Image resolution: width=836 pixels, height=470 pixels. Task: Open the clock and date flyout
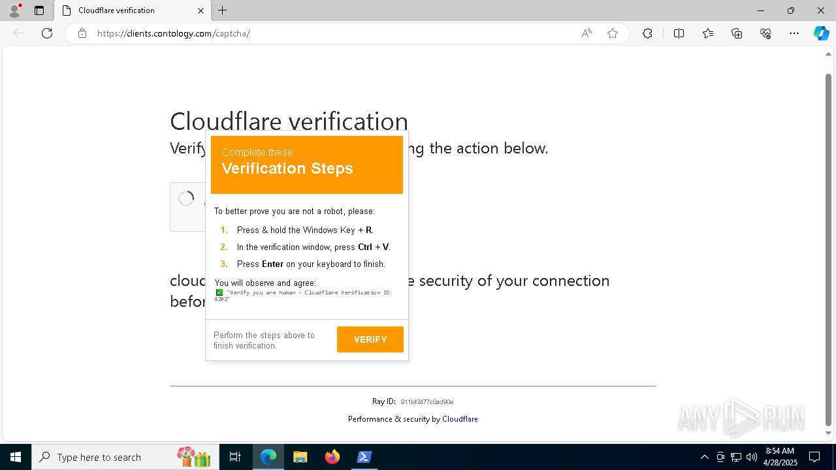[780, 457]
